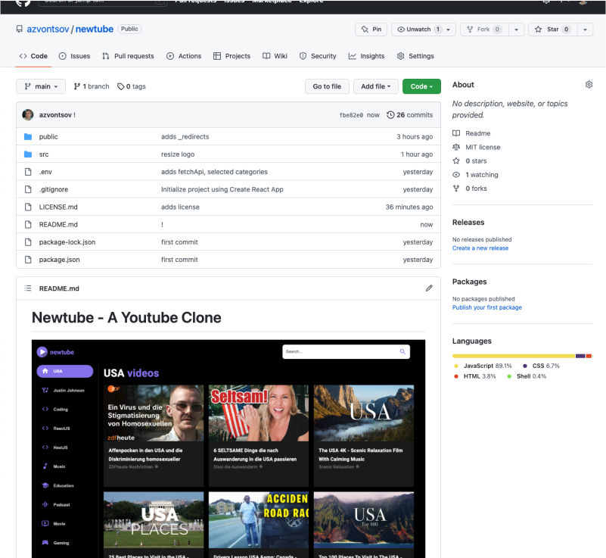Open the 'adds license' commit message
606x558 pixels.
pyautogui.click(x=180, y=207)
